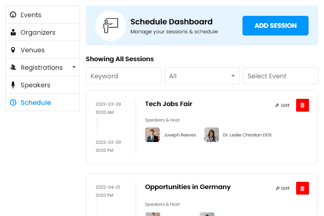Click 'Manage your sessions & schedule' subtitle
The width and height of the screenshot is (324, 216).
point(174,32)
